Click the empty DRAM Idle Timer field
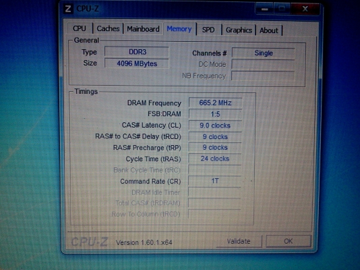This screenshot has height=270, width=360. pos(214,192)
